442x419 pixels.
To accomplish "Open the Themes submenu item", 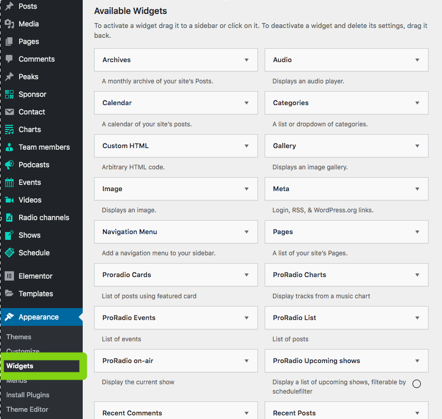I will pyautogui.click(x=19, y=337).
